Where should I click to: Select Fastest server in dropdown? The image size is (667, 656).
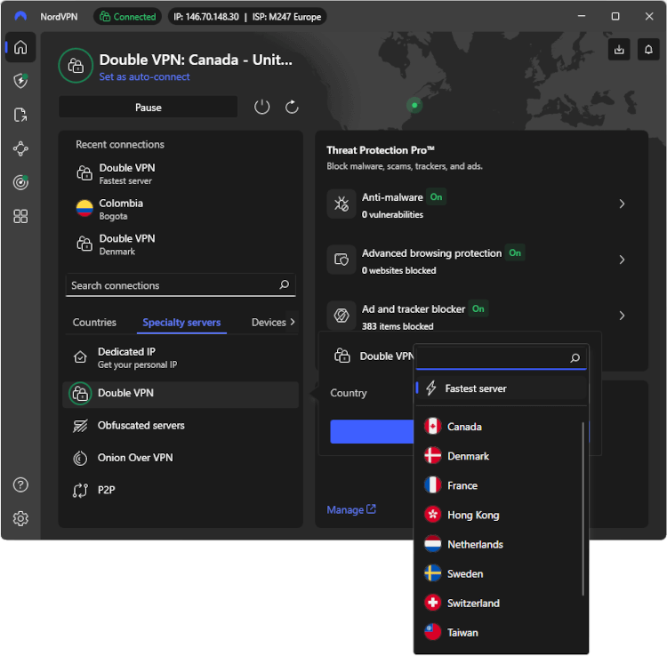pyautogui.click(x=501, y=388)
